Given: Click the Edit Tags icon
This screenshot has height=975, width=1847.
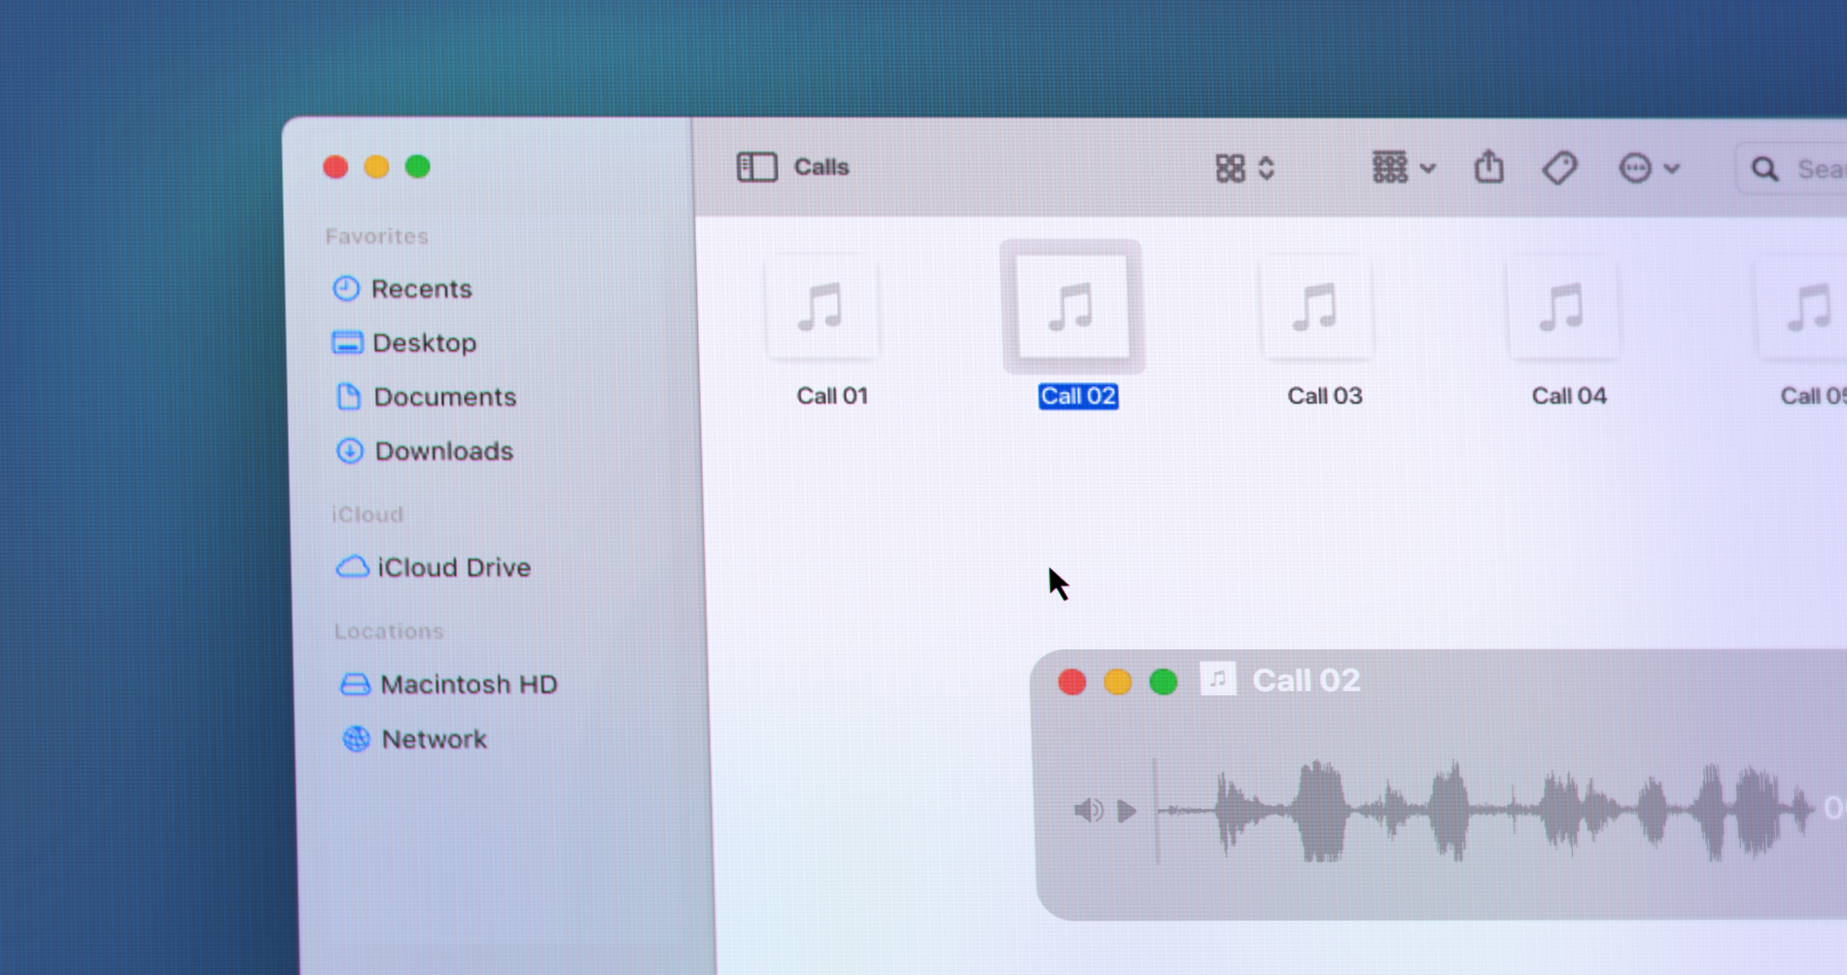Looking at the screenshot, I should point(1559,168).
